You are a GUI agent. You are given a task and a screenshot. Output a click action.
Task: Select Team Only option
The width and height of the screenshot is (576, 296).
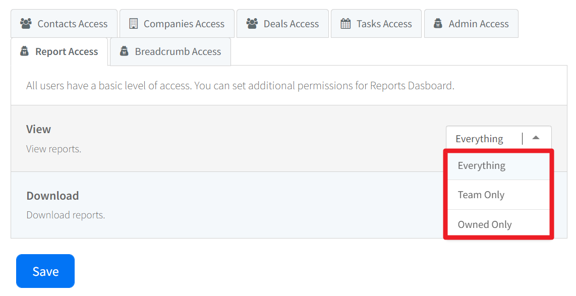[x=481, y=195]
